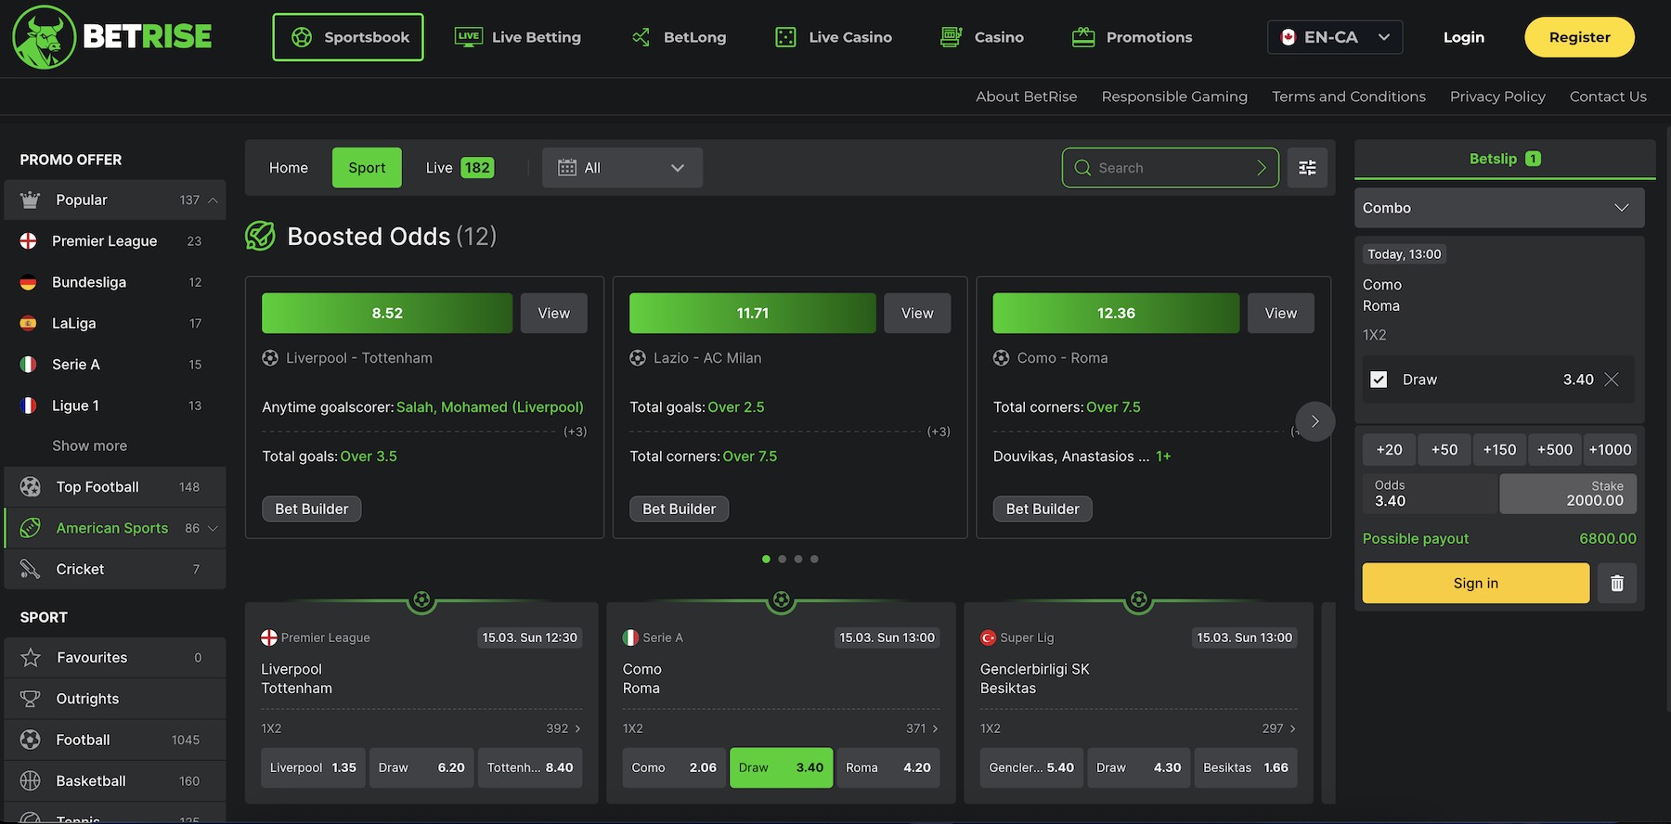Click the Popular crown icon
This screenshot has width=1671, height=824.
pyautogui.click(x=30, y=200)
